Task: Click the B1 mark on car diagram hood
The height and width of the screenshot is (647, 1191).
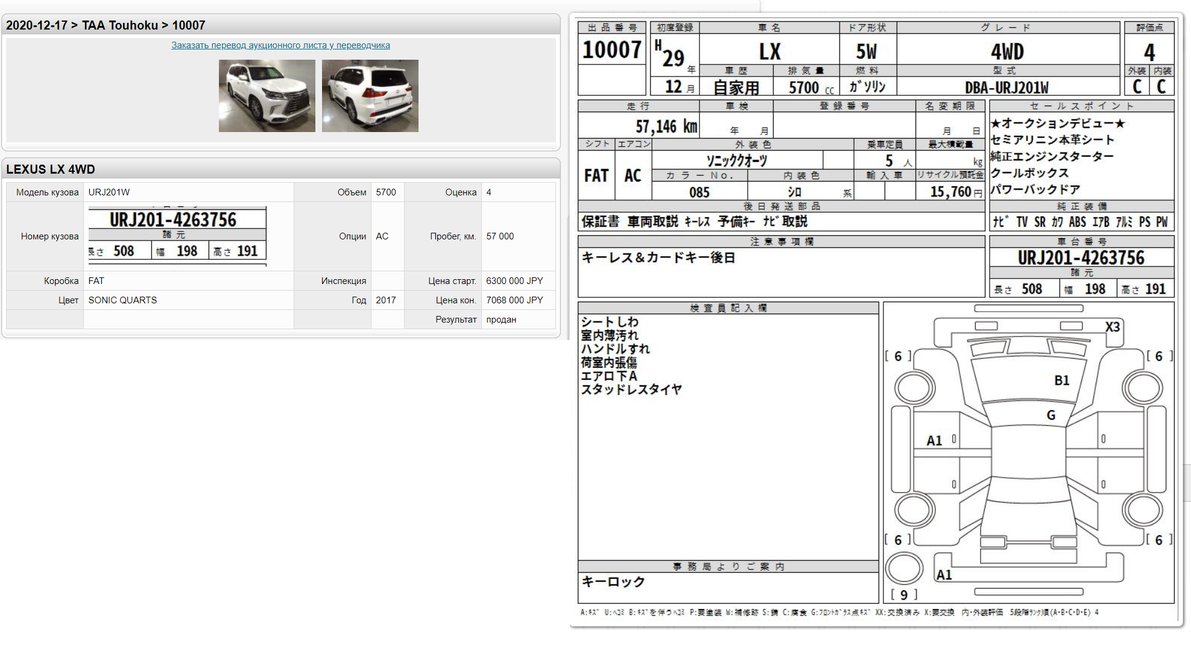Action: tap(1061, 380)
